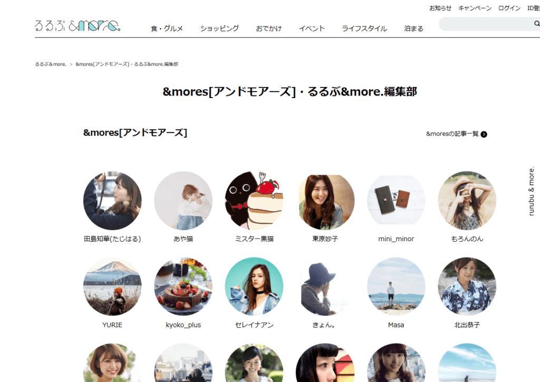Open あや猫 profile photo

coord(183,200)
